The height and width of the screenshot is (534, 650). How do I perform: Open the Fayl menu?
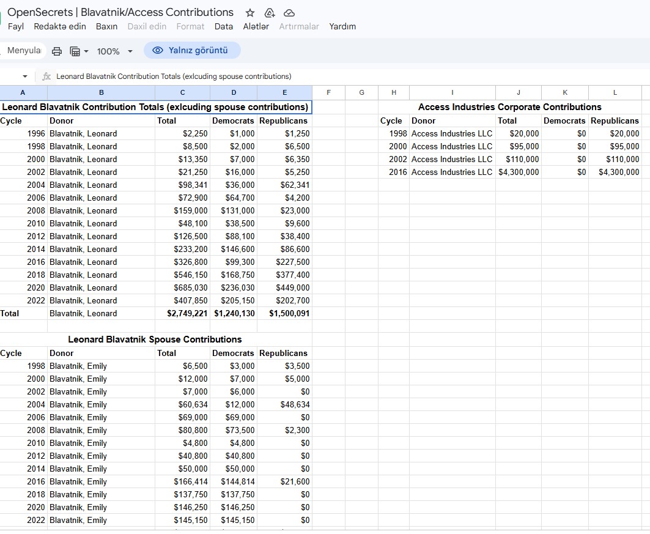[x=16, y=26]
